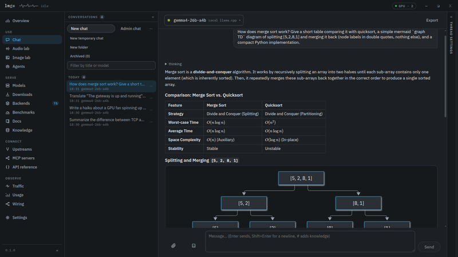
Task: Click Export button
Action: tap(432, 21)
